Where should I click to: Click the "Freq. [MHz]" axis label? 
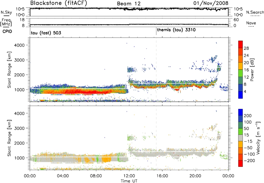(x=6, y=22)
